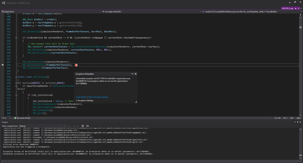
Task: Open Output panel window position dropdown
Action: [x=295, y=122]
